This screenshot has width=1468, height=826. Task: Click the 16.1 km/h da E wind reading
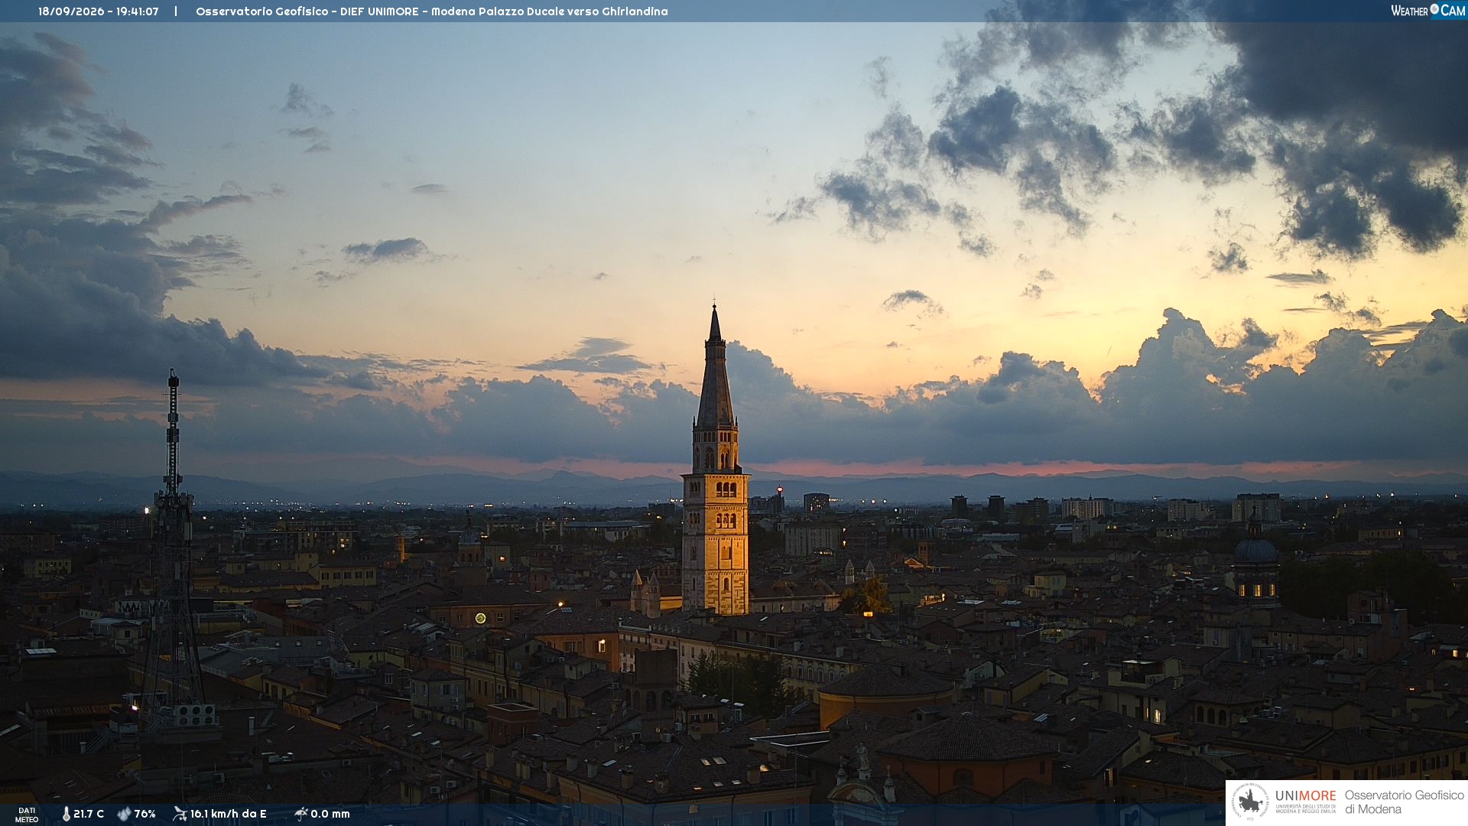tap(228, 814)
